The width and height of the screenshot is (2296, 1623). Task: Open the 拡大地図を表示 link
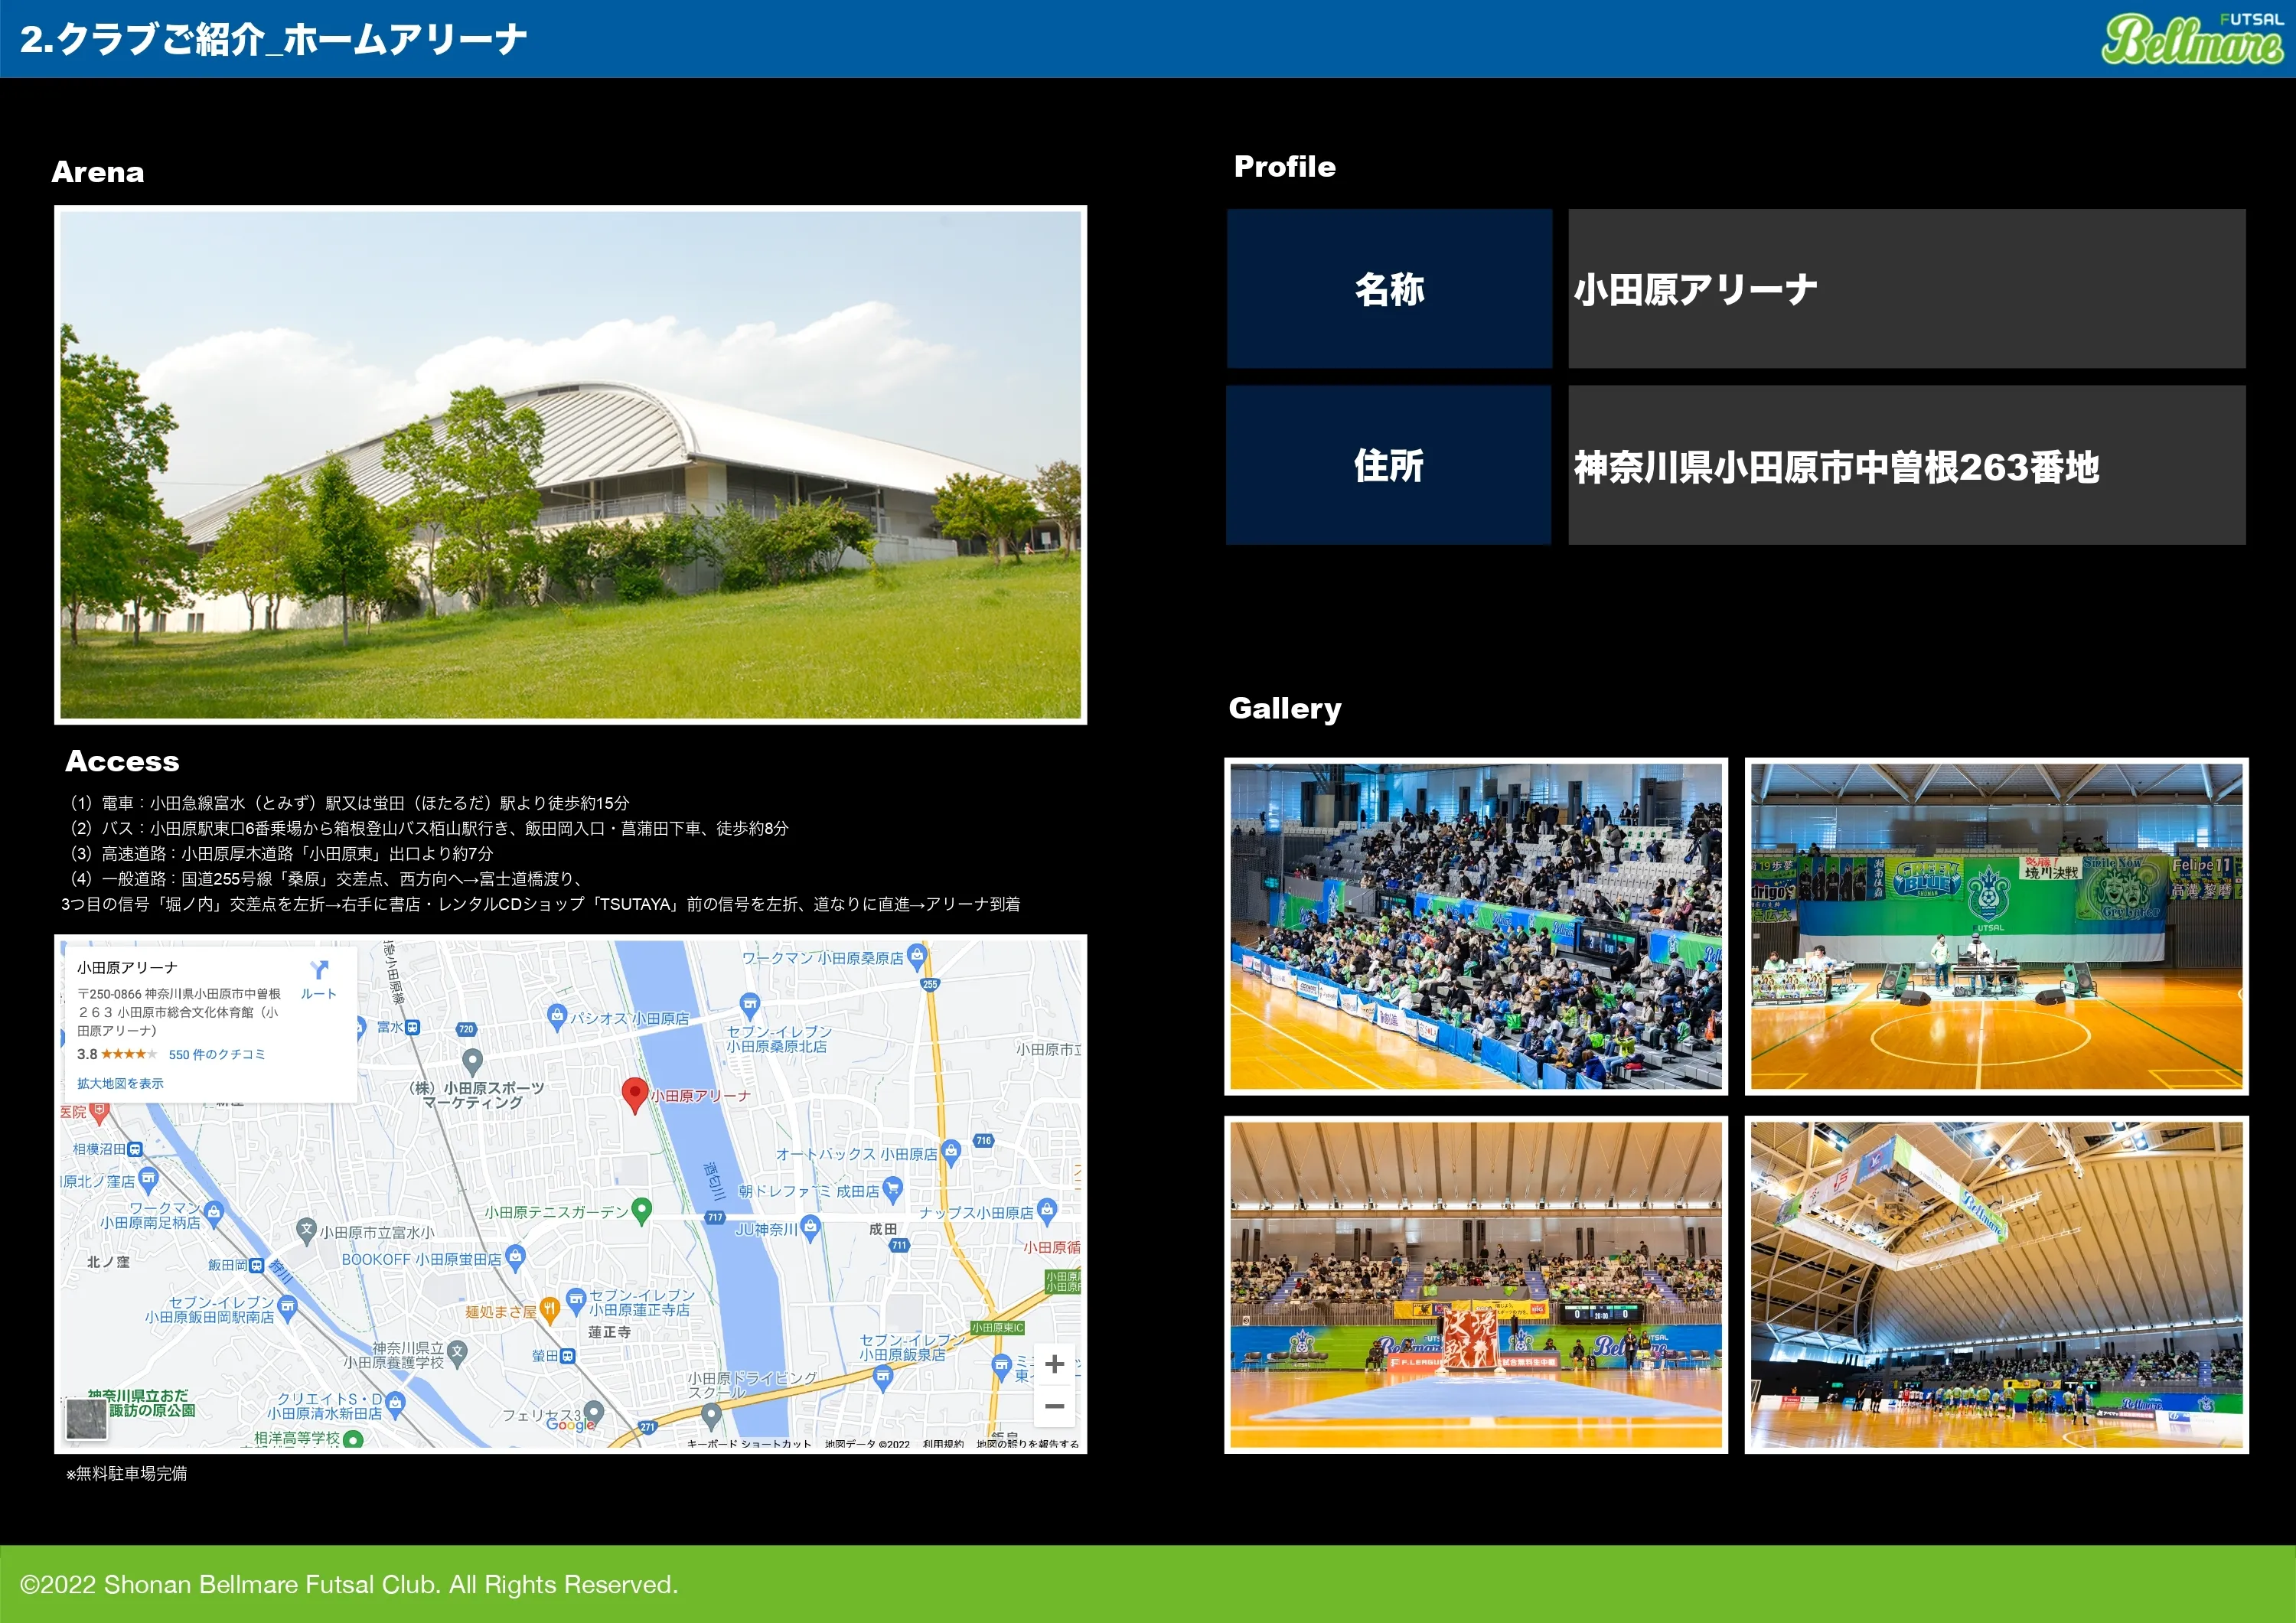coord(120,1083)
